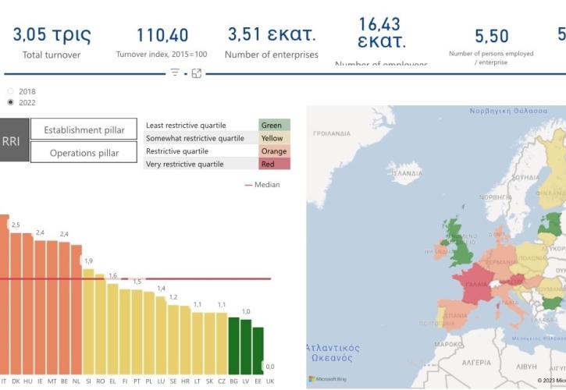Click France on the map
Viewport: 566px width, 390px height.
(x=475, y=285)
